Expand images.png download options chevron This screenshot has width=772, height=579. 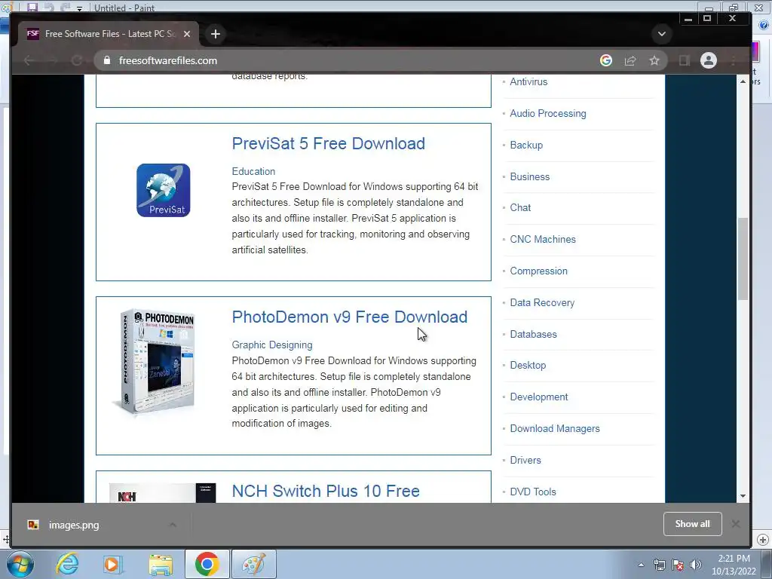(173, 525)
